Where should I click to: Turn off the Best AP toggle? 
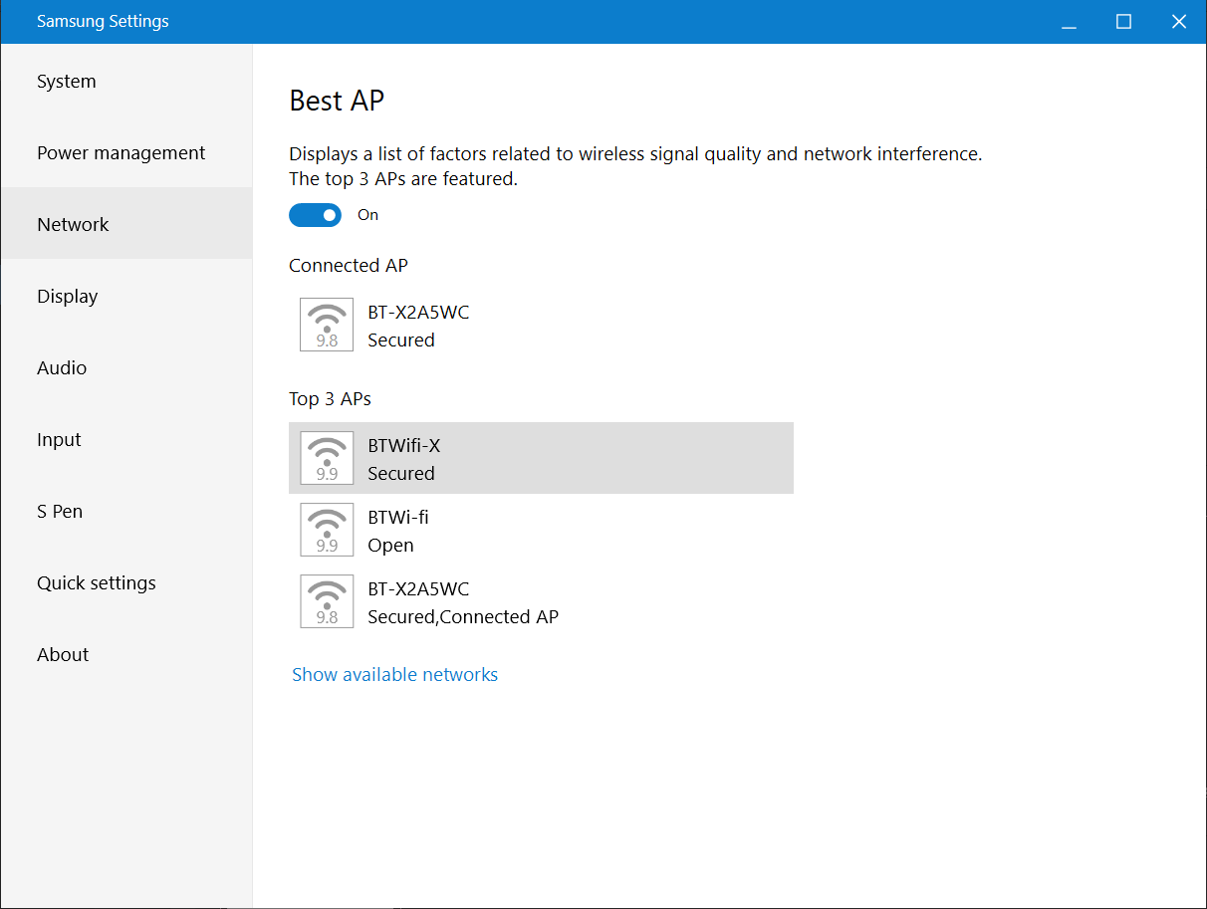tap(315, 215)
